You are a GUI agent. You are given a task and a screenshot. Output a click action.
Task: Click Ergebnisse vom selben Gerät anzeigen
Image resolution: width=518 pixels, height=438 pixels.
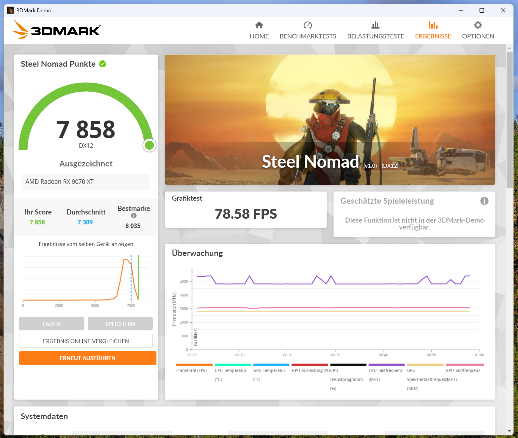[86, 244]
